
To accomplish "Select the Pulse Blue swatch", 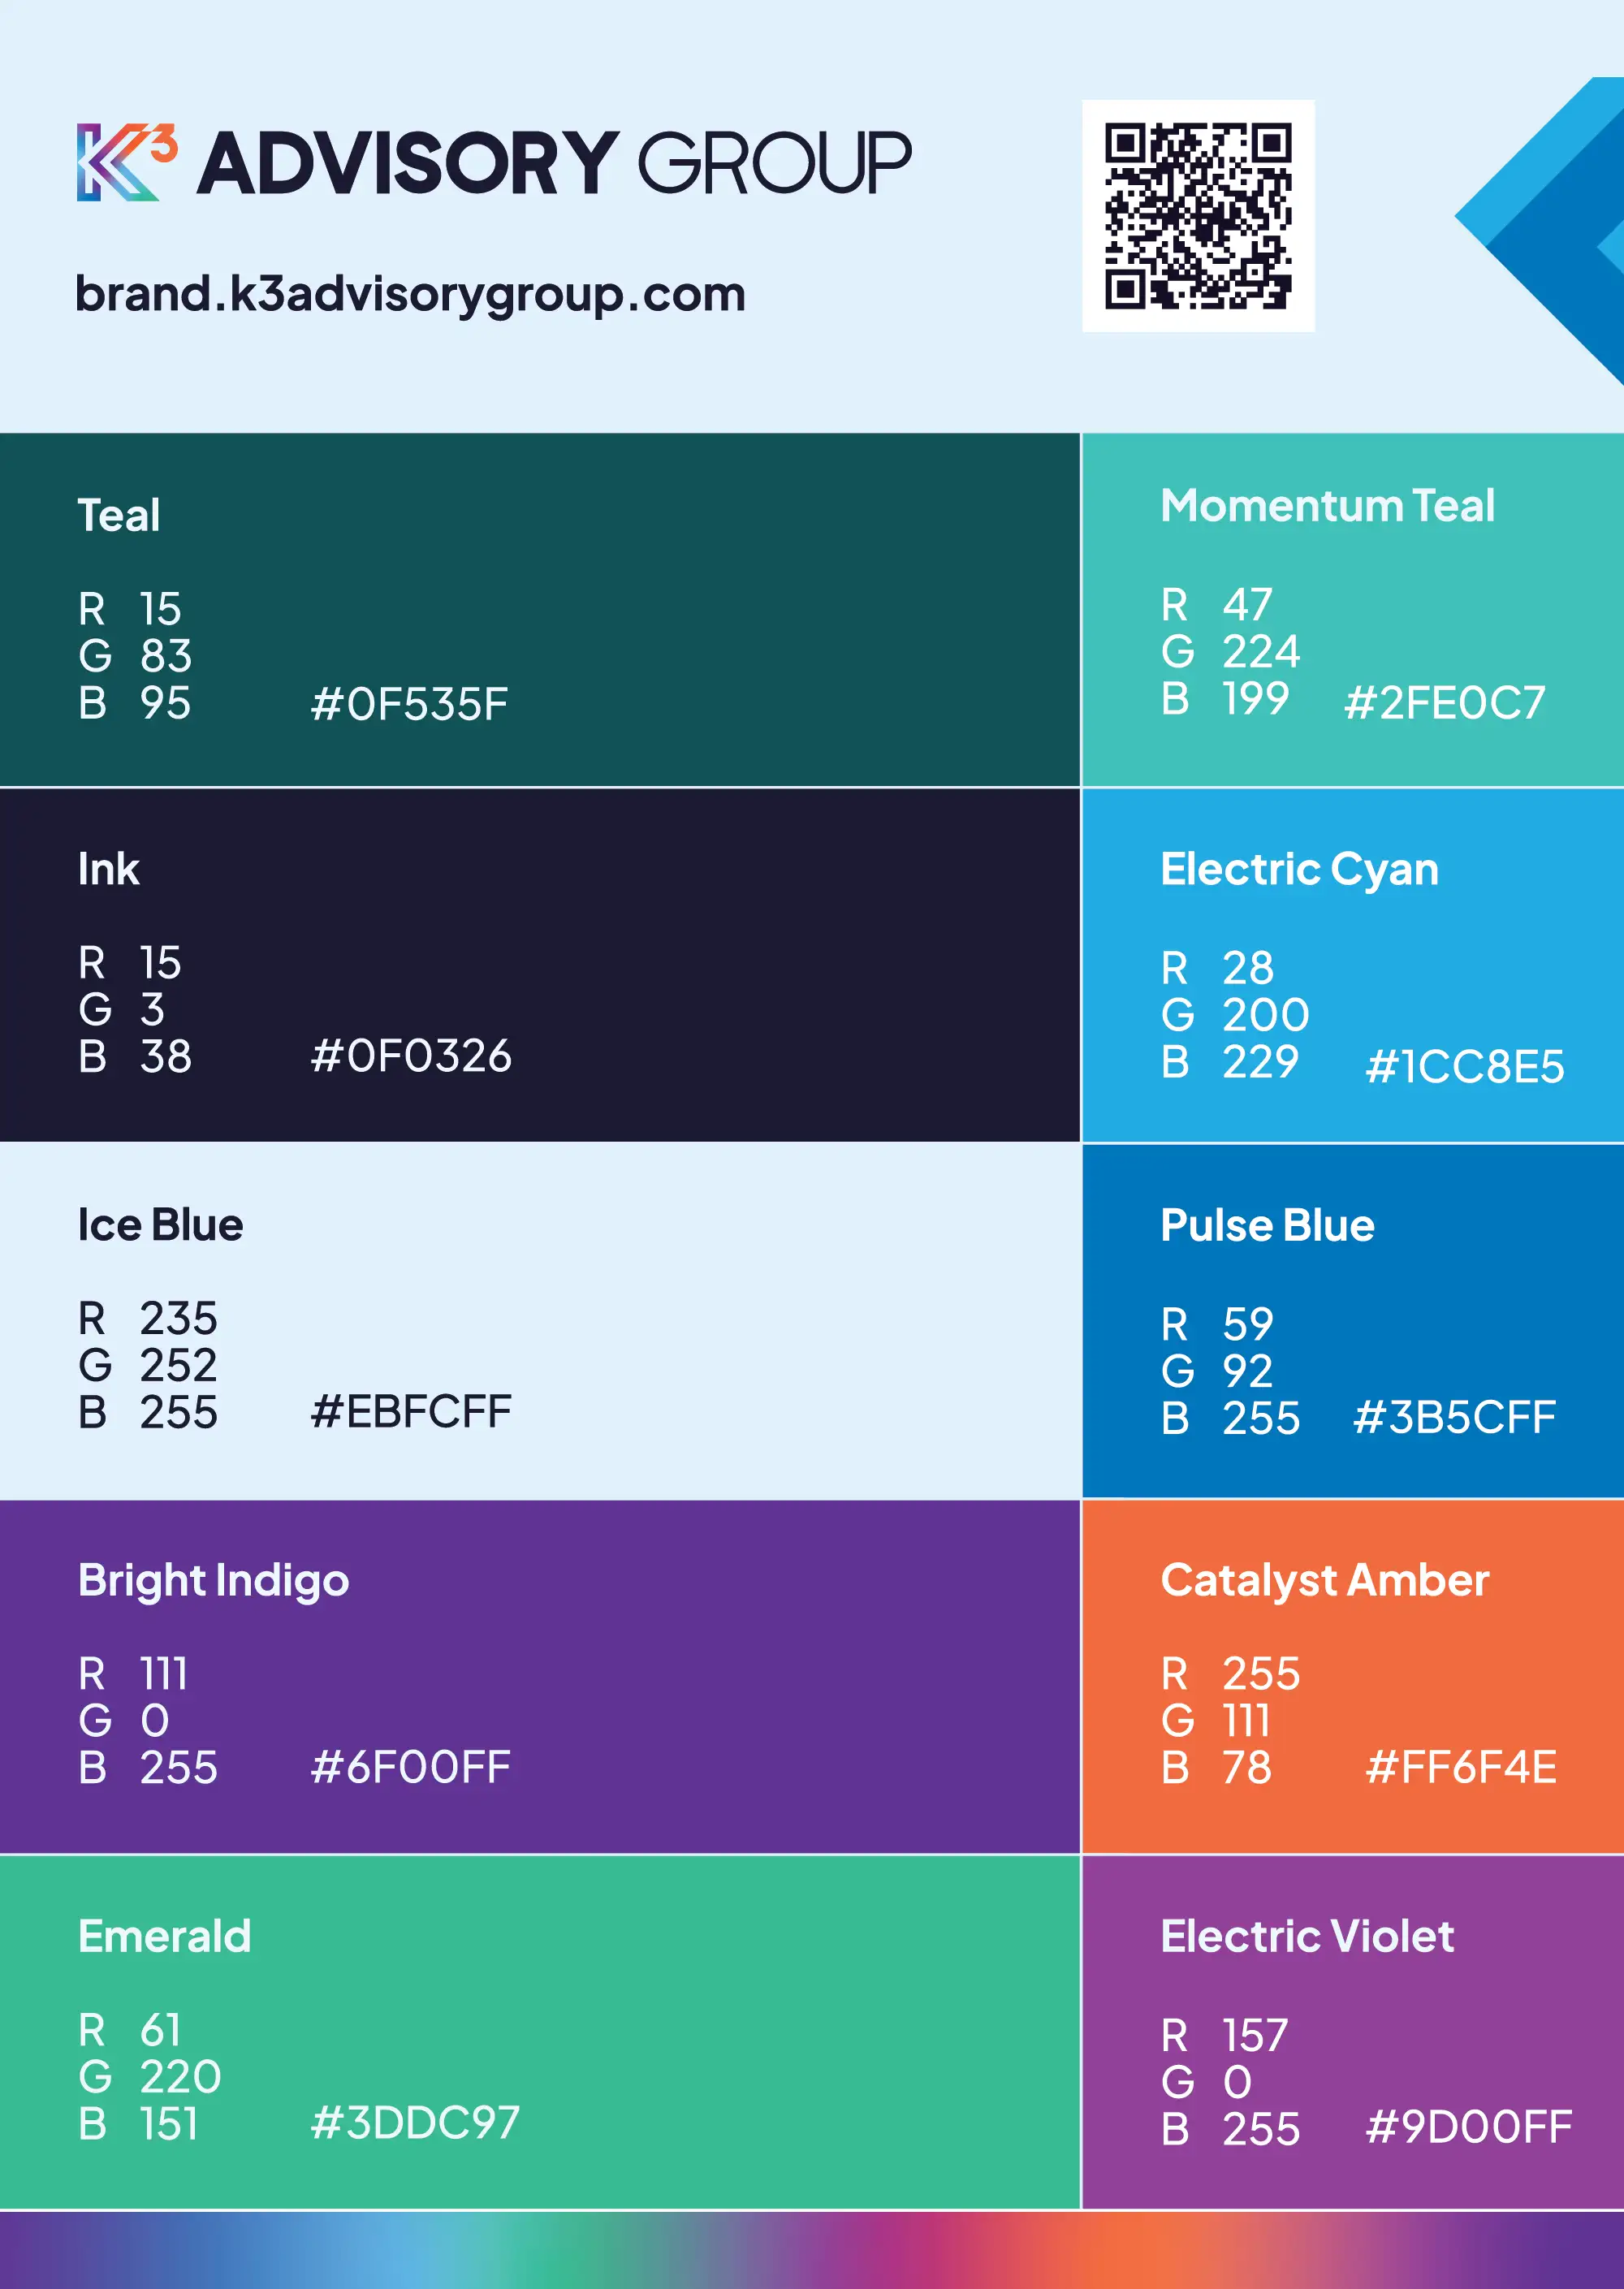I will coord(1353,1320).
